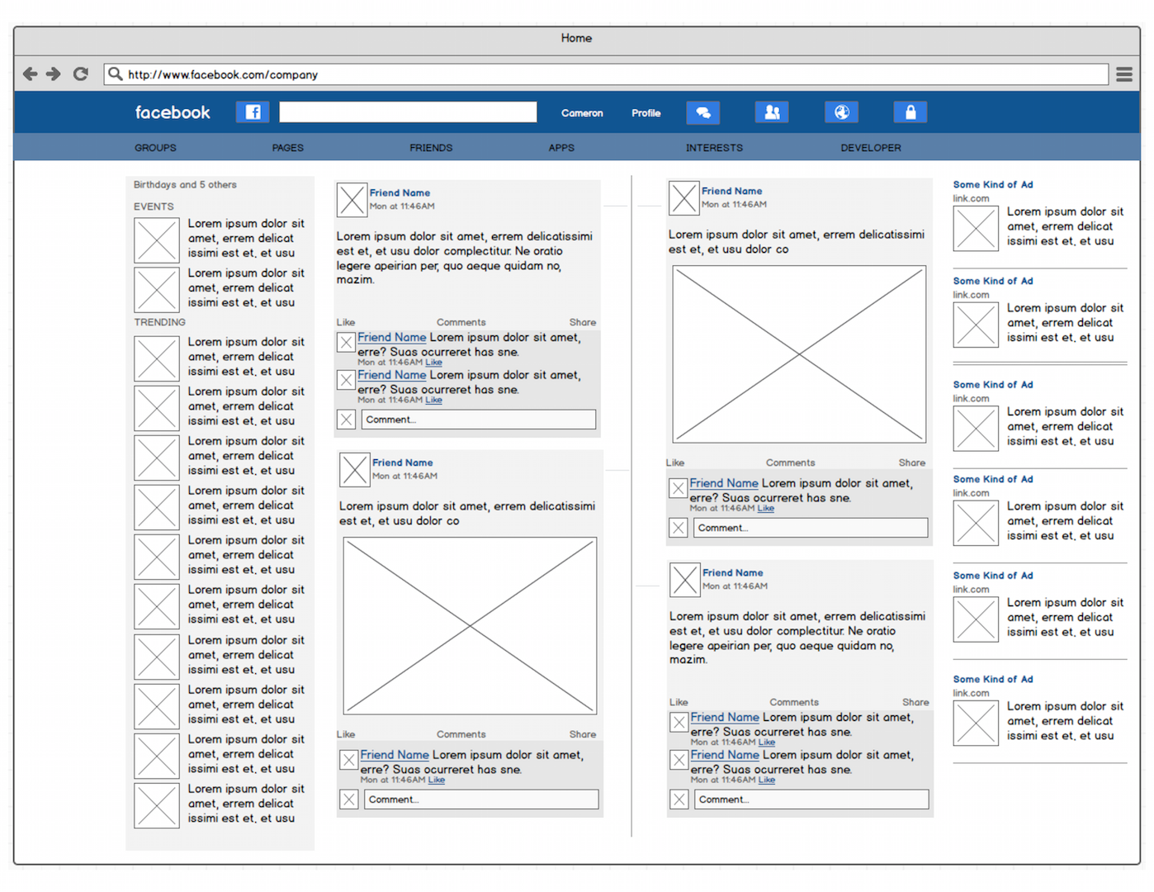This screenshot has height=892, width=1154.
Task: Open the globe notifications icon
Action: (841, 112)
